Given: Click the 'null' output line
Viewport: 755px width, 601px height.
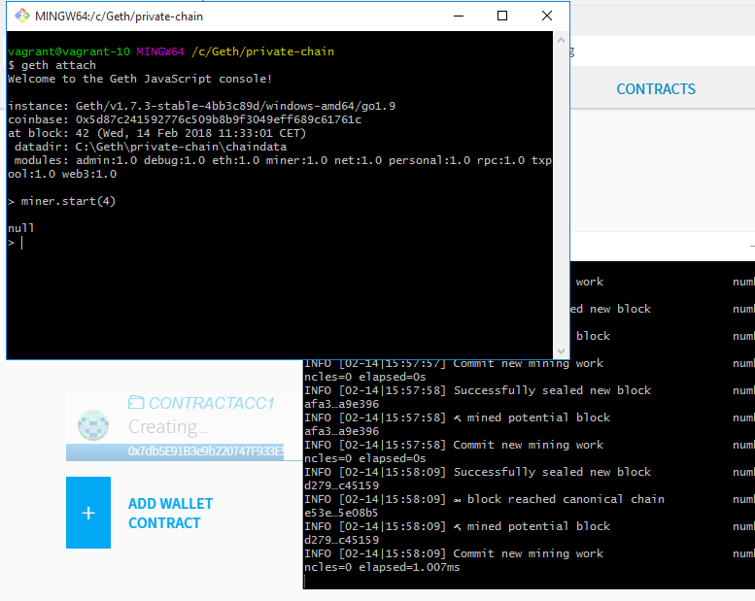Looking at the screenshot, I should click(20, 228).
